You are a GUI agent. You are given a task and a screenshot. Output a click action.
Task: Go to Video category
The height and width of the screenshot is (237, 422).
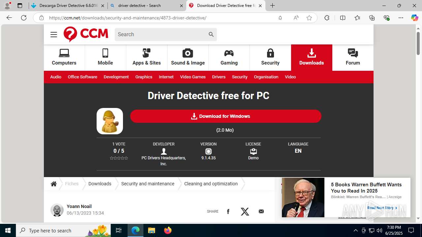tap(290, 77)
